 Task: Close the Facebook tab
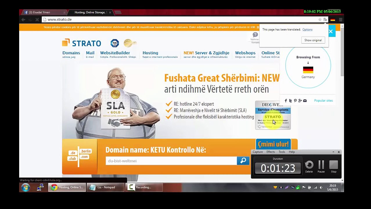point(64,12)
